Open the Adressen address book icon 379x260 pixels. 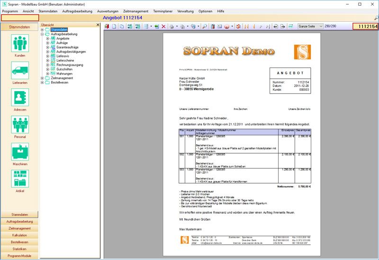coord(20,97)
